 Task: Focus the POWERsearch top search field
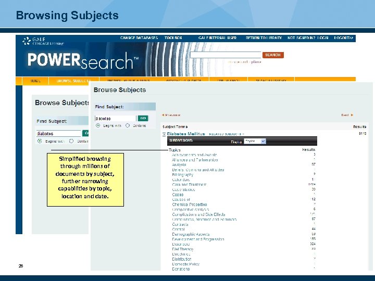pyautogui.click(x=226, y=55)
